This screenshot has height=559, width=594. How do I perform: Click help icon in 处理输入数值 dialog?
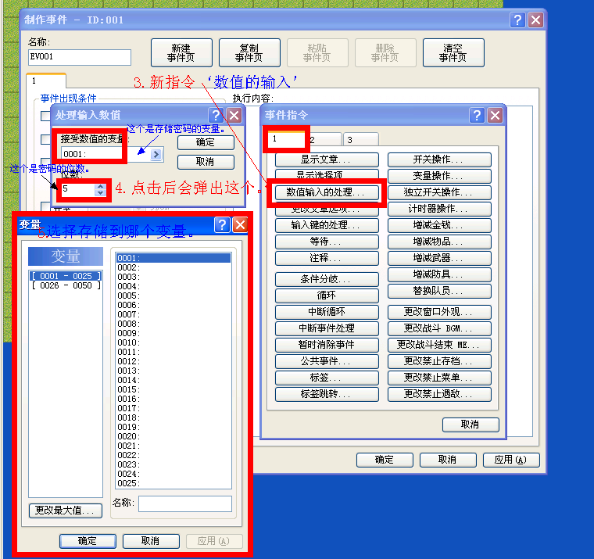[216, 115]
